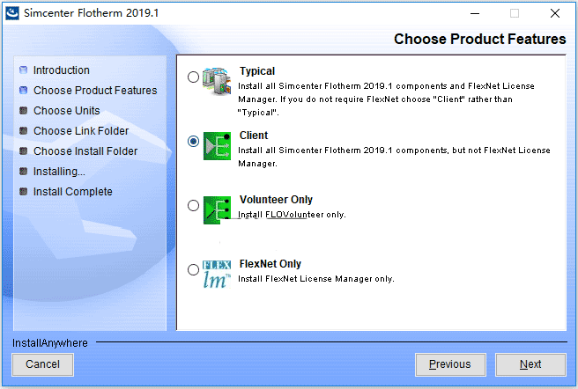Click "Install FlexNet License Manager only." text

pyautogui.click(x=316, y=279)
